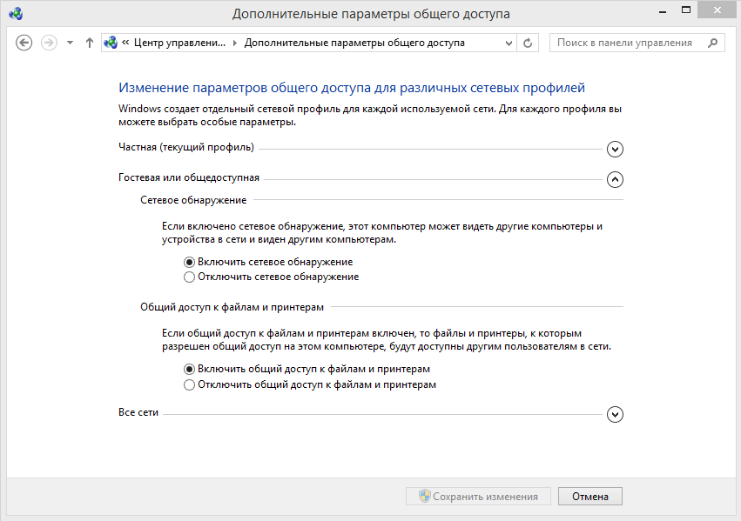
Task: Click the Back navigation arrow
Action: coord(24,43)
